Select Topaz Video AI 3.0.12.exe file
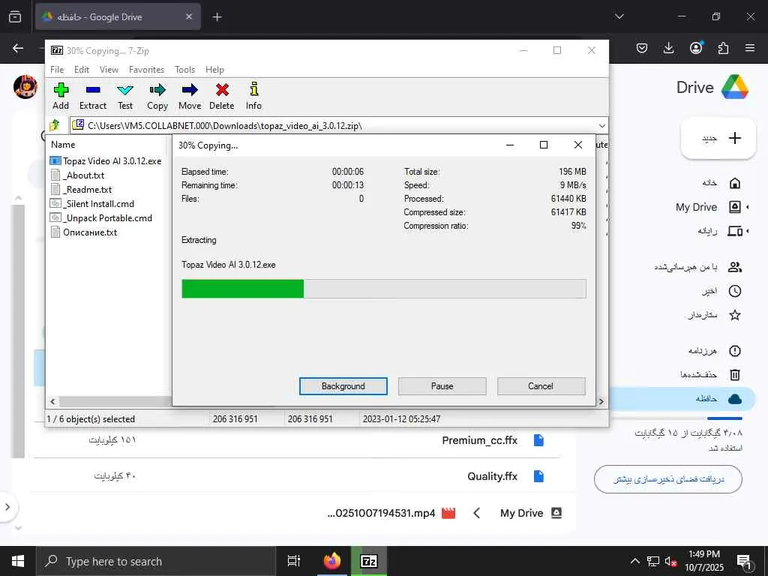The height and width of the screenshot is (576, 768). coord(106,160)
